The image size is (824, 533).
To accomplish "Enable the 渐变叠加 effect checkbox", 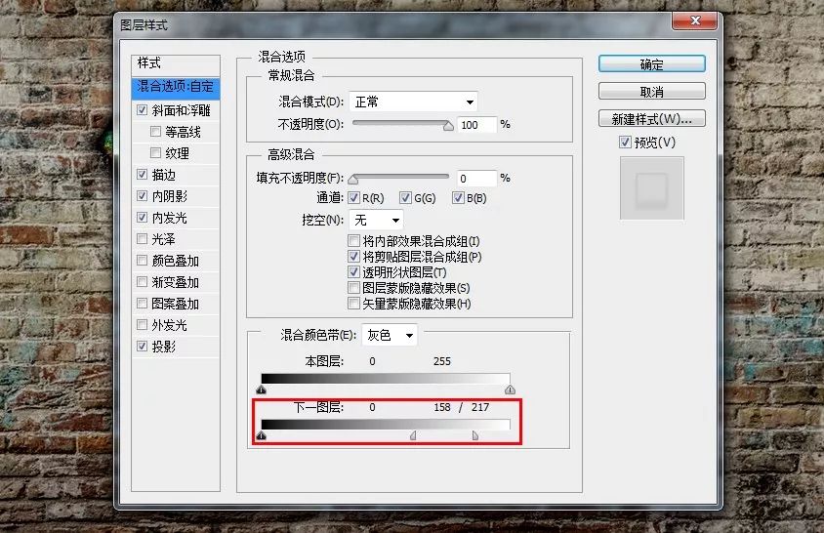I will [x=142, y=282].
